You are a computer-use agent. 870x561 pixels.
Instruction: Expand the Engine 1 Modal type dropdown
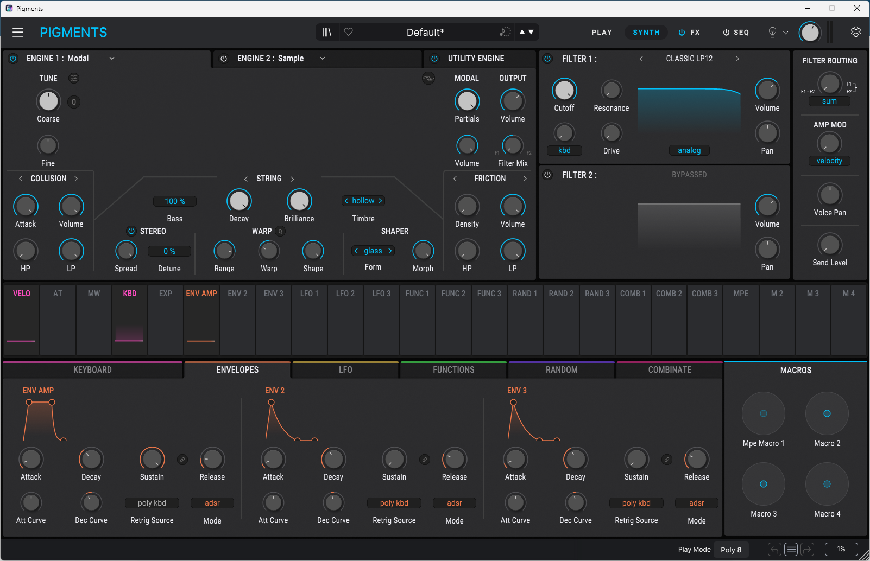coord(112,59)
